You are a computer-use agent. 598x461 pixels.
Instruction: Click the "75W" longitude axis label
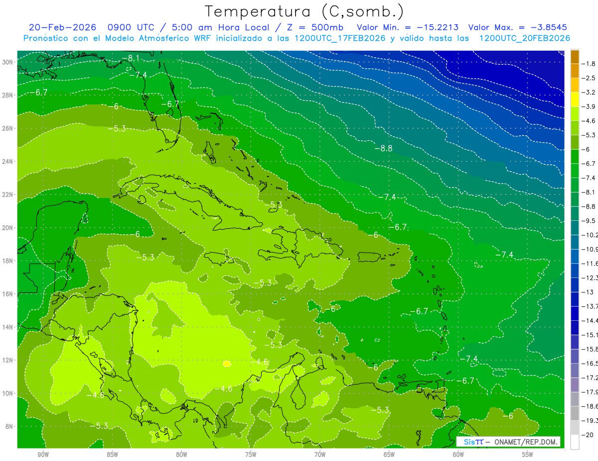click(251, 454)
